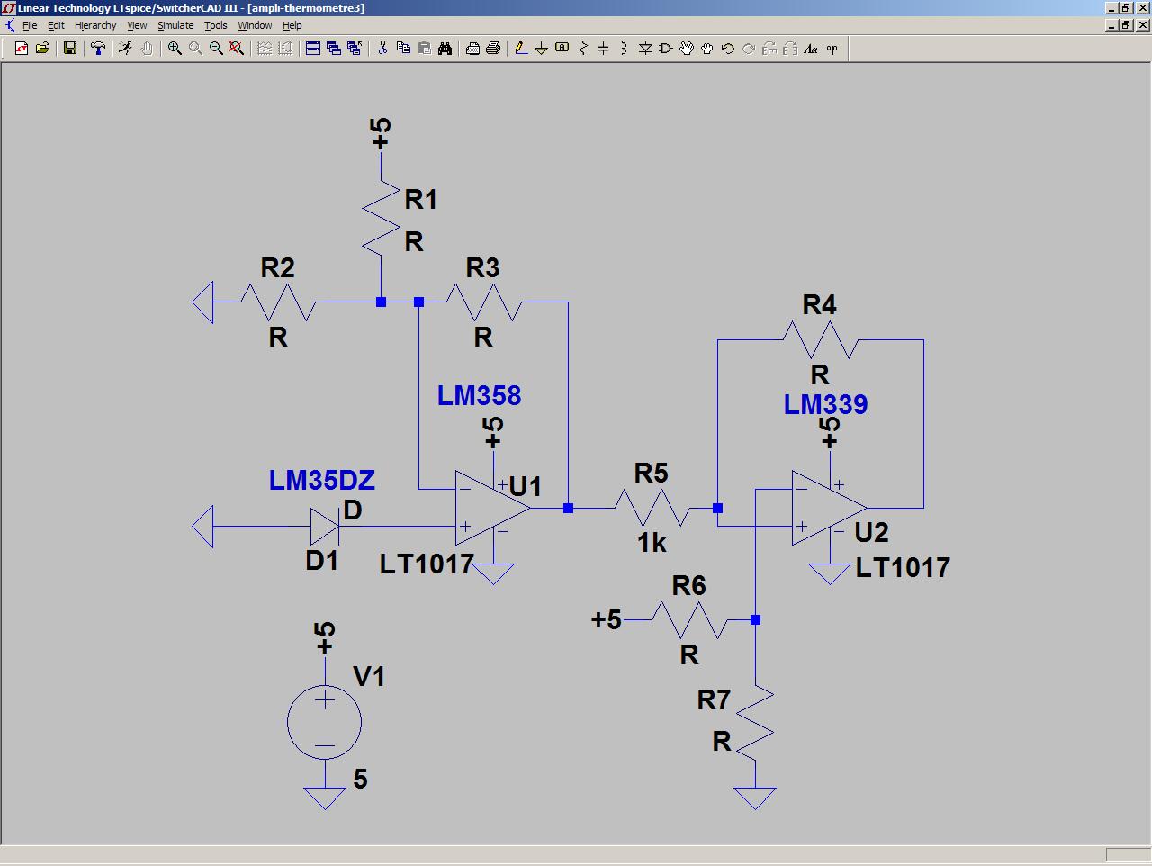
Task: Cascade windows using the toolbar icon
Action: tap(334, 49)
